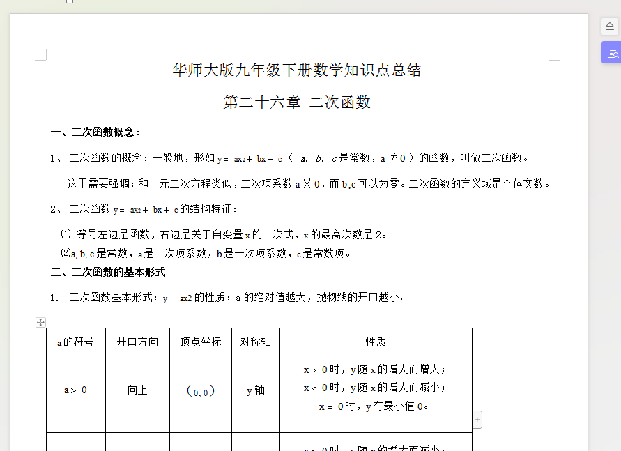This screenshot has width=621, height=451.
Task: Click the indent marker on the top ruler
Action: 70,1
